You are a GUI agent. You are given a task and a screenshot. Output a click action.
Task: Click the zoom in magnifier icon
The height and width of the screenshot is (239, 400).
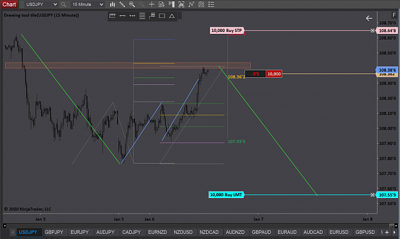pyautogui.click(x=132, y=4)
